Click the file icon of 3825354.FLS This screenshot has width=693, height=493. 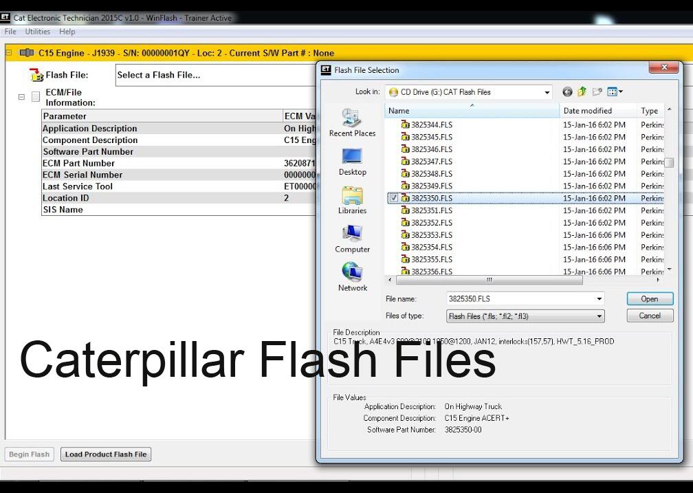[405, 247]
